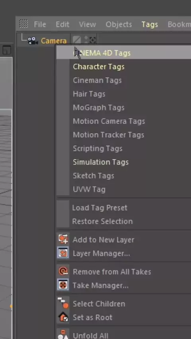The height and width of the screenshot is (339, 191).
Task: Toggle the Camera layer color square
Action: pyautogui.click(x=76, y=40)
